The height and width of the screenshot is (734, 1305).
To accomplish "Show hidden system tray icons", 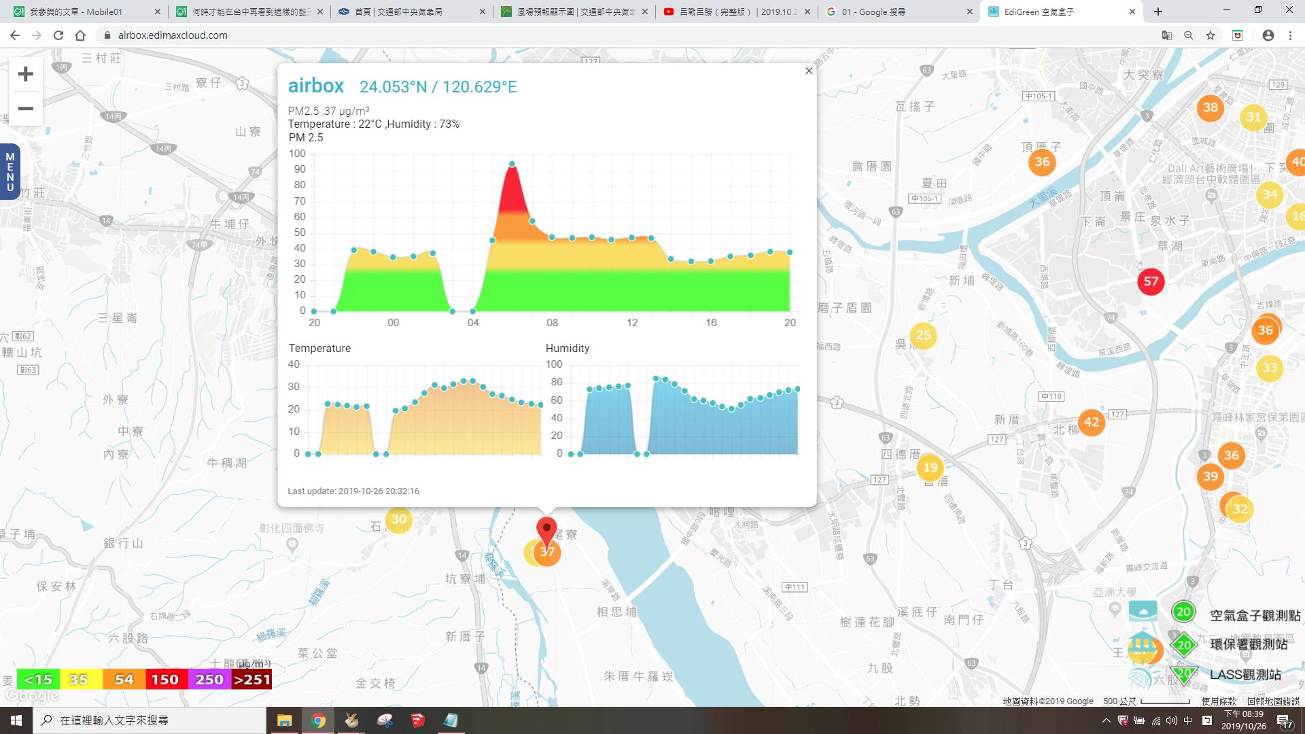I will click(1106, 720).
